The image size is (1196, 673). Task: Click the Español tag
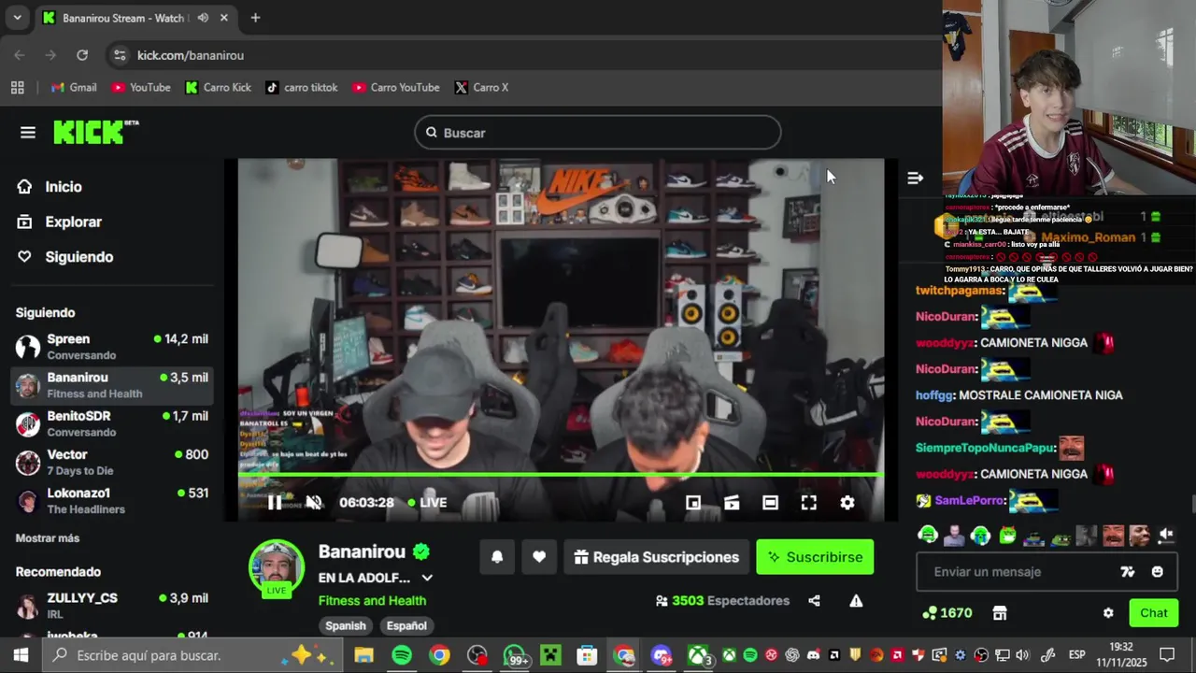pyautogui.click(x=406, y=626)
